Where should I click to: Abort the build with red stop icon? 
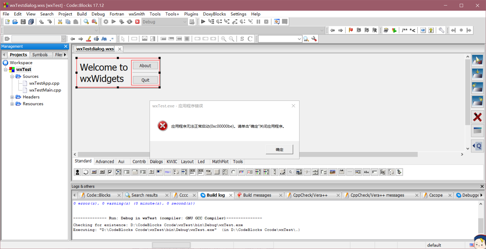click(138, 22)
